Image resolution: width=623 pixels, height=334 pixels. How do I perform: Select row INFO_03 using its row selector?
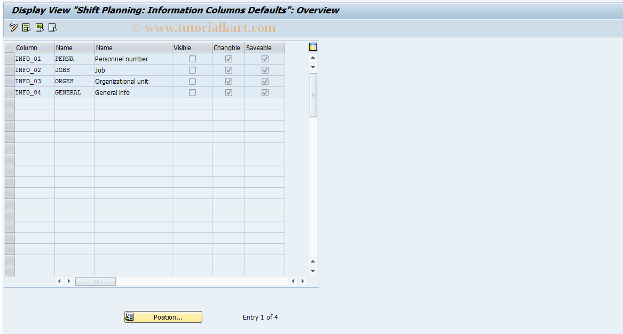10,82
